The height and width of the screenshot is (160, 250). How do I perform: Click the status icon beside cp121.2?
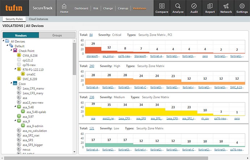(19, 60)
